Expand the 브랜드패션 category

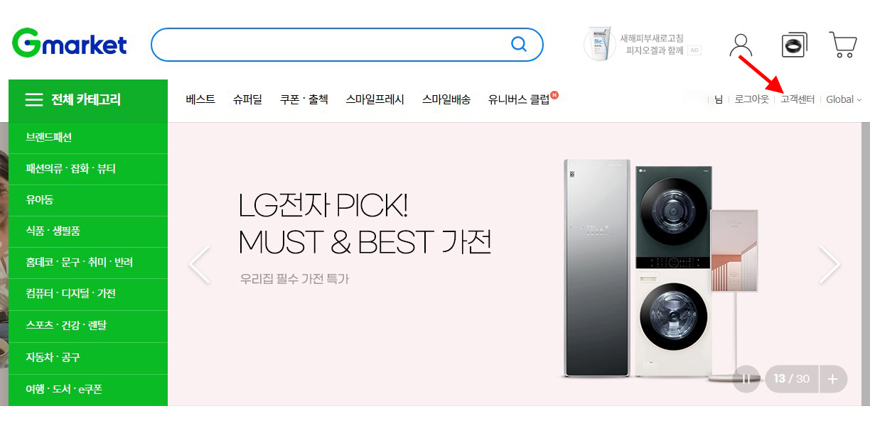(88, 138)
